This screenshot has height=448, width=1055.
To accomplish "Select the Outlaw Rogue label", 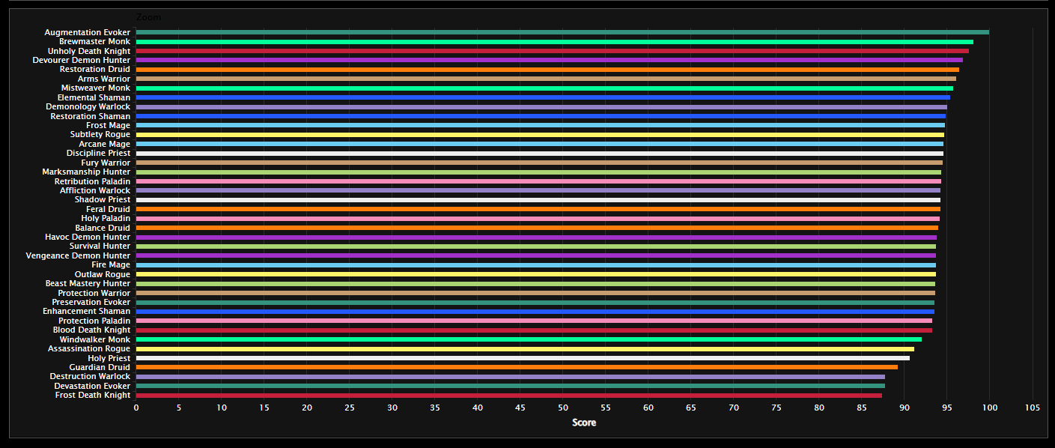I will [x=103, y=274].
